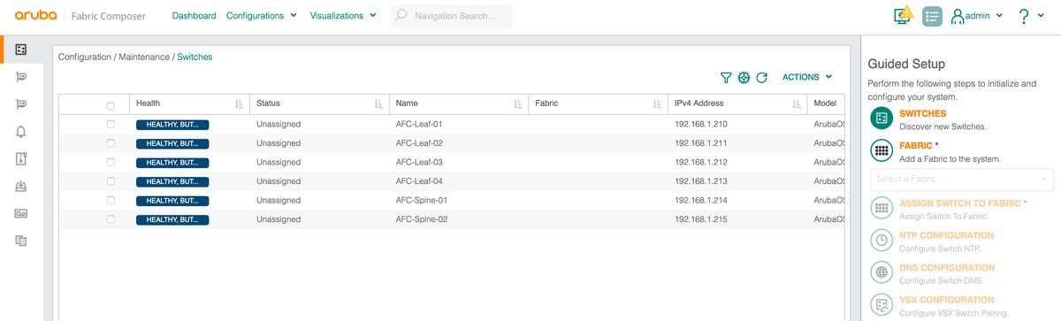The height and width of the screenshot is (321, 1061).
Task: Click the admin user icon
Action: pyautogui.click(x=957, y=16)
